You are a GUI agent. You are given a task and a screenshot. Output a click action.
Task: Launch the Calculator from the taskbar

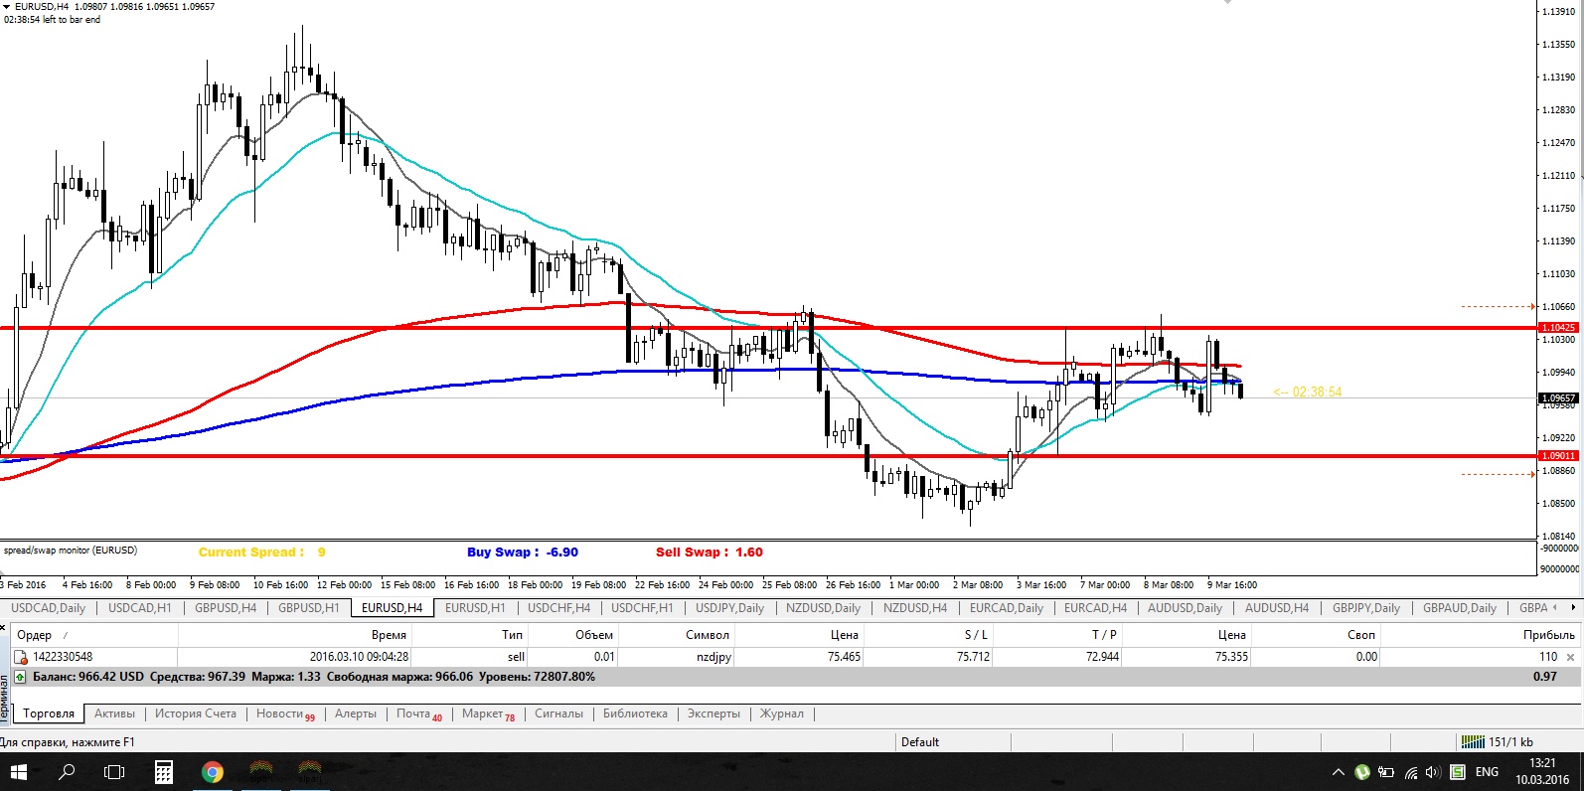164,772
